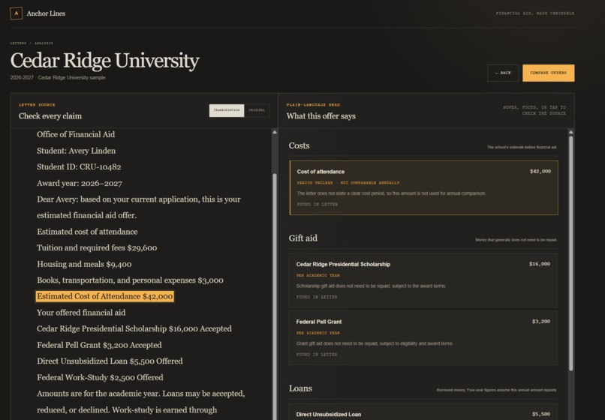The image size is (605, 420).
Task: Switch to the Transcription view
Action: pyautogui.click(x=227, y=110)
